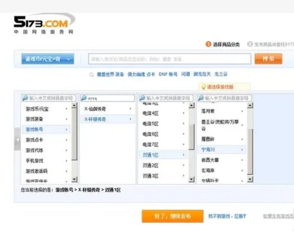Select X-轩辕传奇 in the game list

(108, 119)
